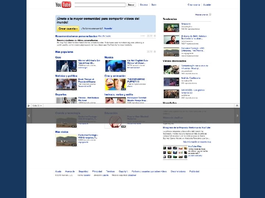Click Acceder link inside blue banner
This screenshot has height=198, width=265.
tap(108, 29)
